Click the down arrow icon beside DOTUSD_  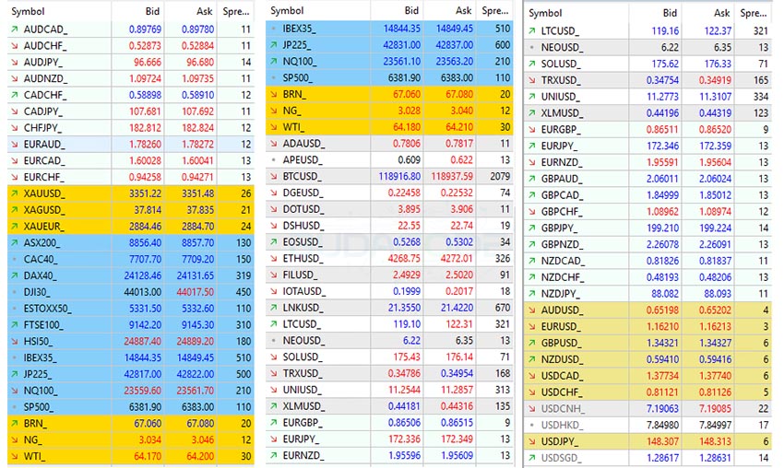tap(274, 209)
